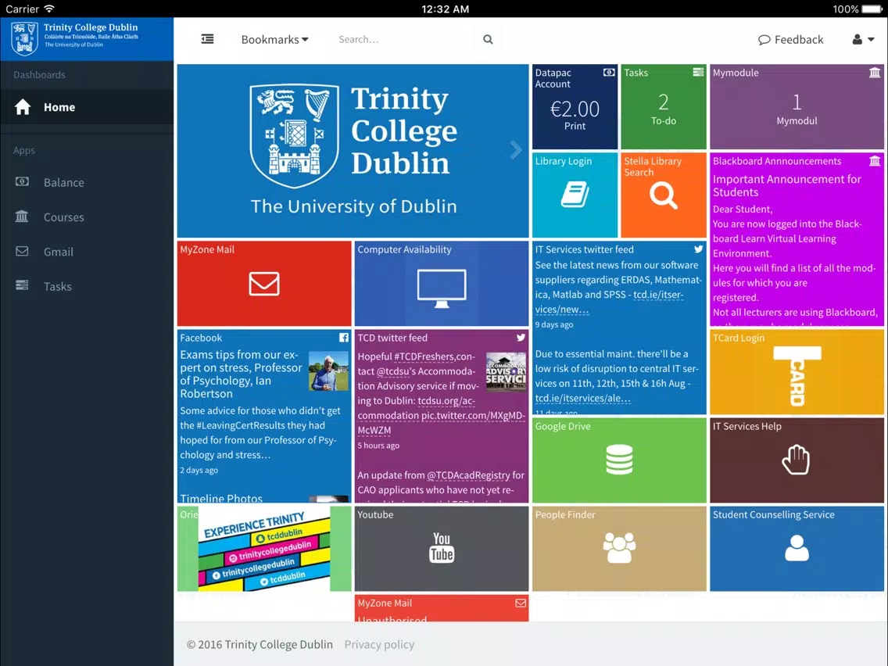
Task: Open Balance in the sidebar
Action: pos(87,182)
